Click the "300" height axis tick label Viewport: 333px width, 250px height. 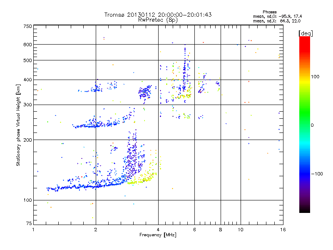point(27,105)
